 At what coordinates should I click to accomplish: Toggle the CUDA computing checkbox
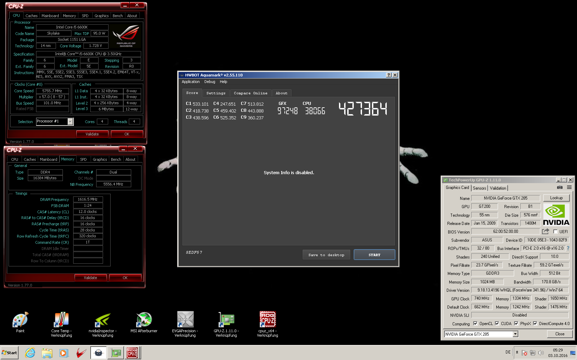(x=497, y=323)
